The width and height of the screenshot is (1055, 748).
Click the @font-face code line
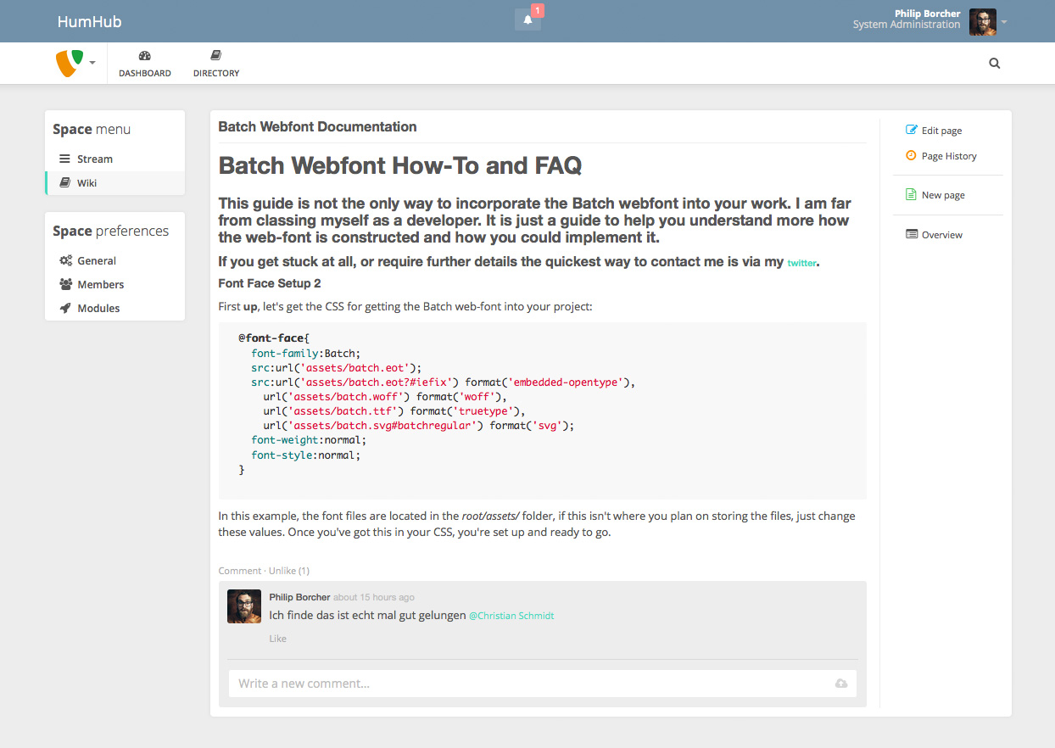point(274,338)
